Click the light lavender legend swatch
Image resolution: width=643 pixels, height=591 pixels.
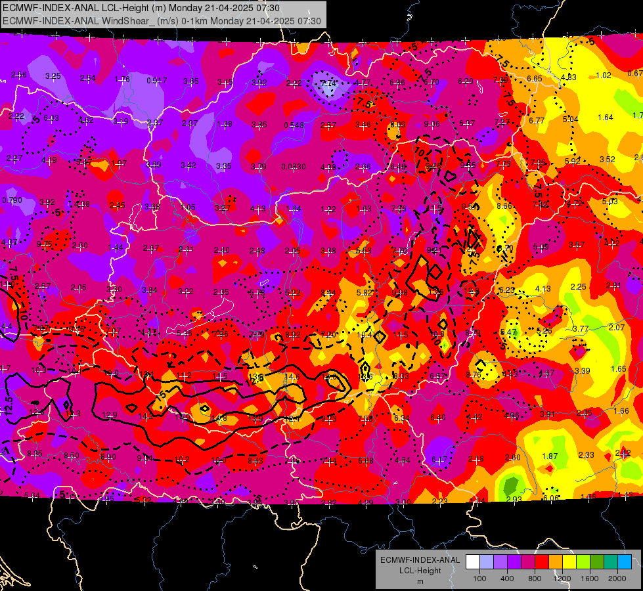[x=486, y=562]
